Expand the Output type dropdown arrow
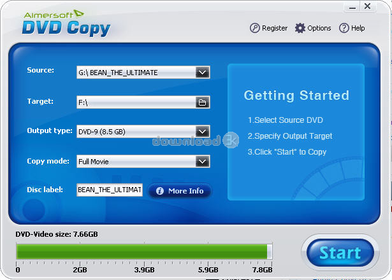The image size is (392, 280). click(x=202, y=132)
